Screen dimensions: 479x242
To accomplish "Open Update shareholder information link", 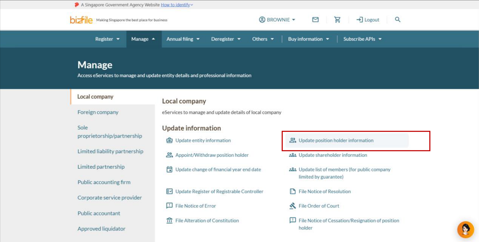I will pos(333,155).
